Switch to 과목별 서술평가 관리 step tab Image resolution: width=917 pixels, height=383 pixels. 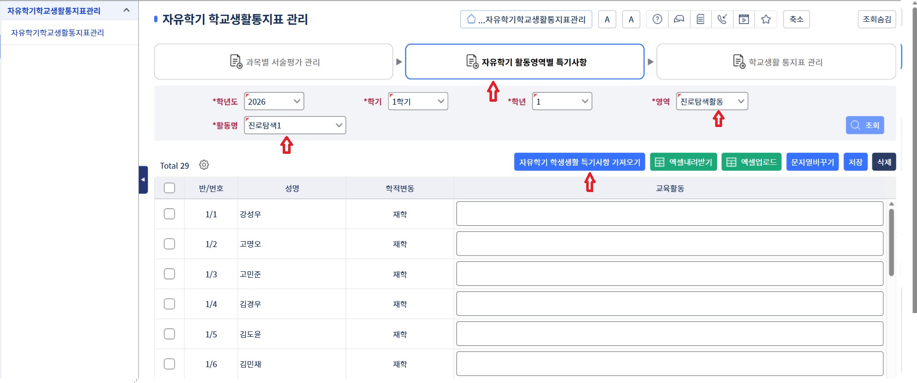(274, 62)
